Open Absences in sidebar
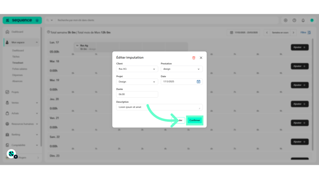This screenshot has height=179, width=319. pyautogui.click(x=17, y=81)
